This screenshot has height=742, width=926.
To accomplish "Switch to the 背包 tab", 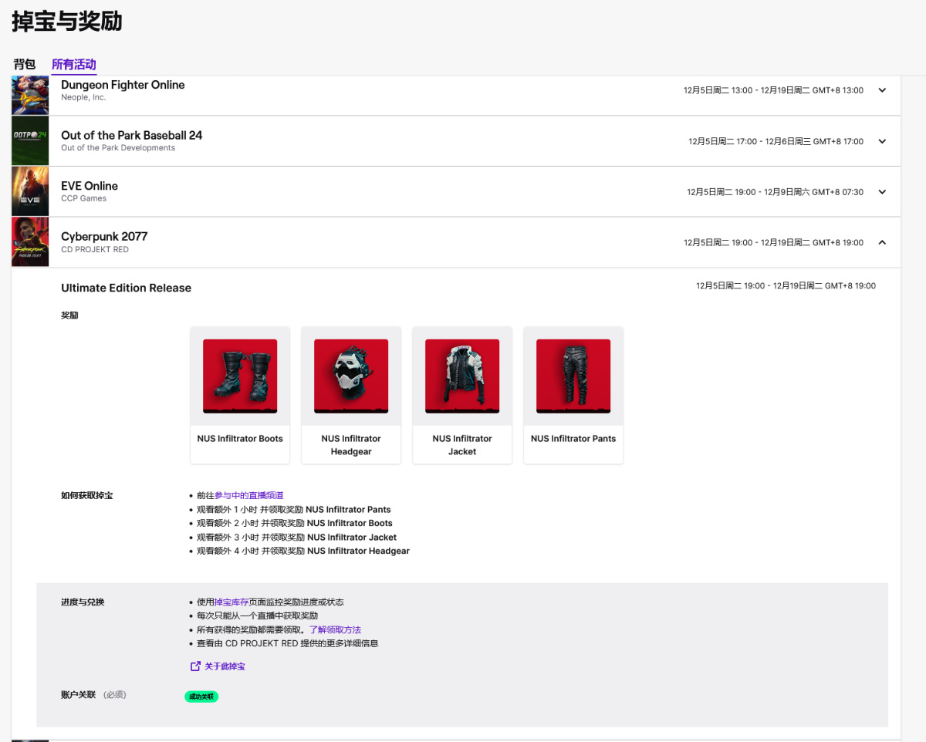I will tap(25, 64).
